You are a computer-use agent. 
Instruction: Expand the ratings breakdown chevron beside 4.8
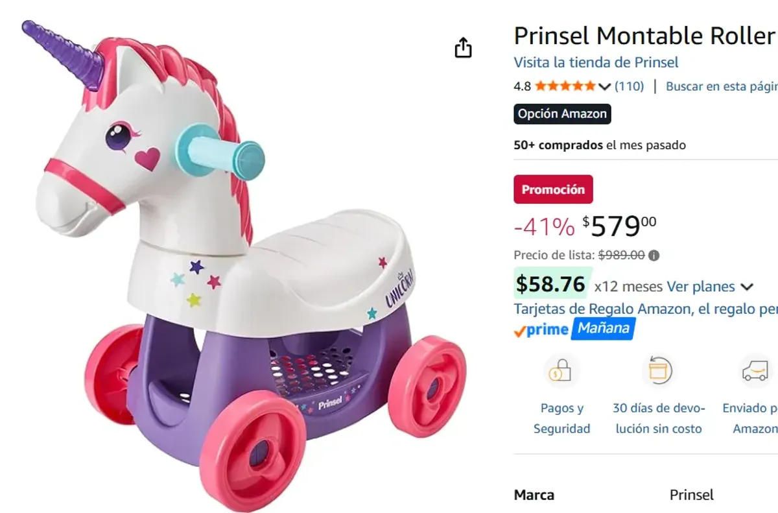(x=604, y=85)
